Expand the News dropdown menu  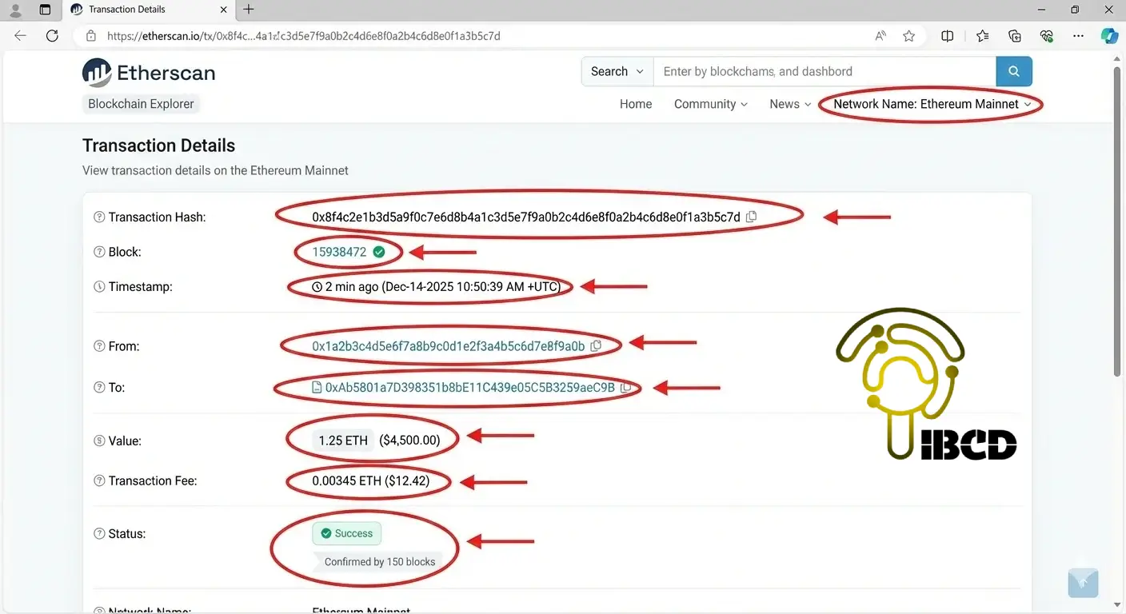pos(789,104)
